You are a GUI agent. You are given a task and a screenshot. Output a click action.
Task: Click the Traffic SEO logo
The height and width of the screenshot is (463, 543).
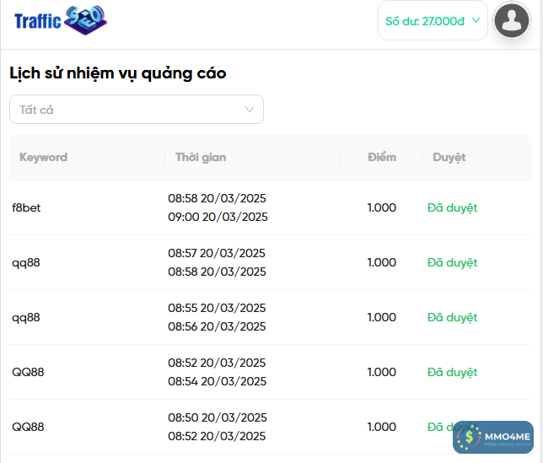click(x=60, y=20)
